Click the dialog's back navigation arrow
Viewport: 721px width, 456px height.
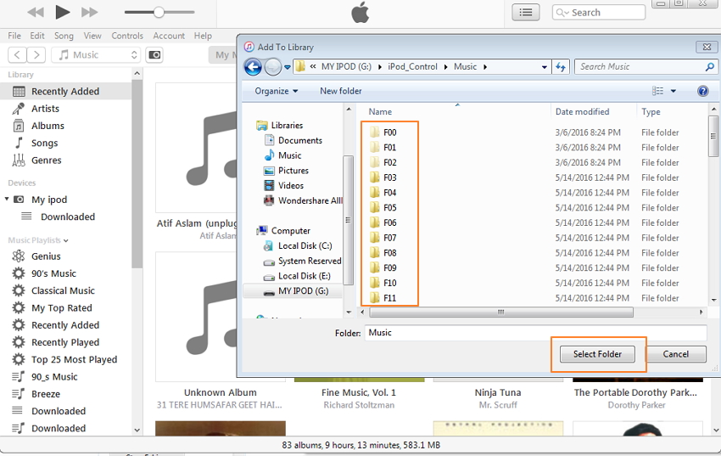[253, 67]
